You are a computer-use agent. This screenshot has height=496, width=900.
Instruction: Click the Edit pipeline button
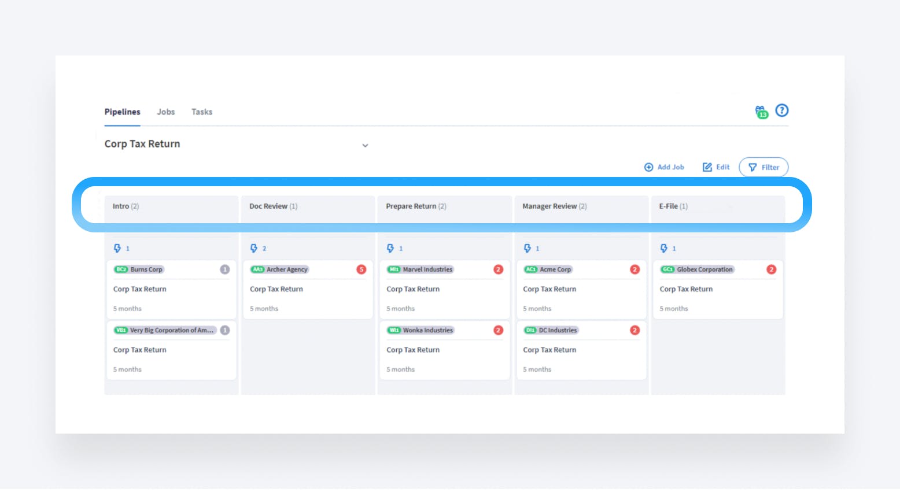point(716,167)
